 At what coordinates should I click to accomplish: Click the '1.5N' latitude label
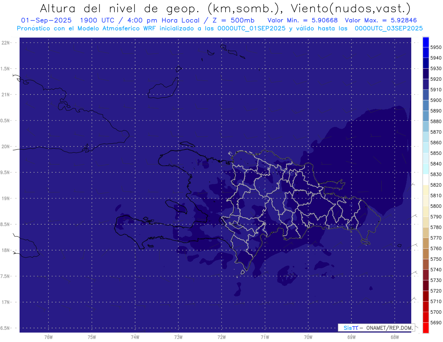pyautogui.click(x=6, y=69)
